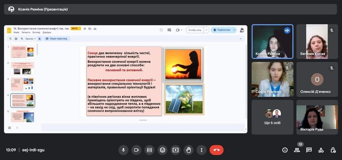Open the Файл menu
This screenshot has height=160, width=342.
click(16, 33)
